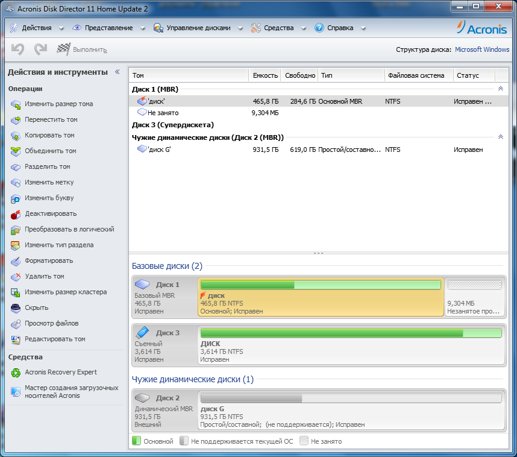Image resolution: width=517 pixels, height=457 pixels.
Task: Click the Диск 3 (Супердискета) group heading
Action: pos(173,125)
